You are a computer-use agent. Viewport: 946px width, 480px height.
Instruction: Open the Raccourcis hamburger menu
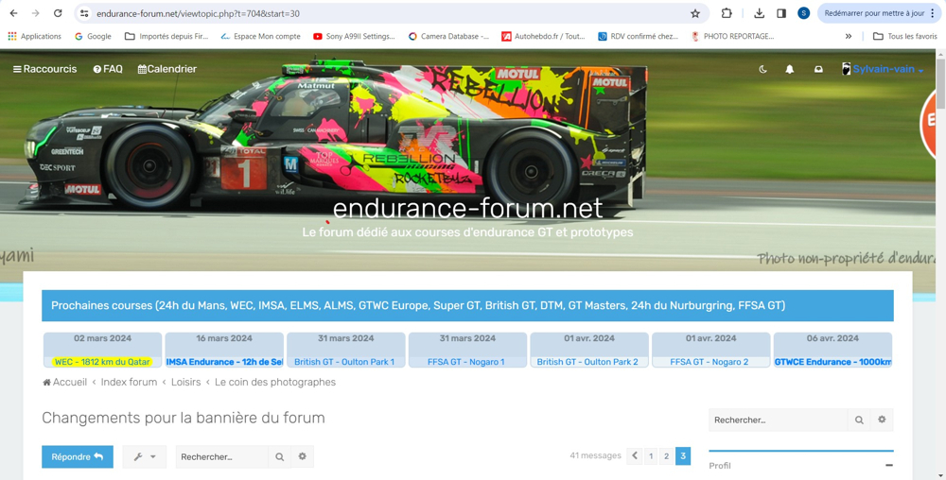(45, 69)
